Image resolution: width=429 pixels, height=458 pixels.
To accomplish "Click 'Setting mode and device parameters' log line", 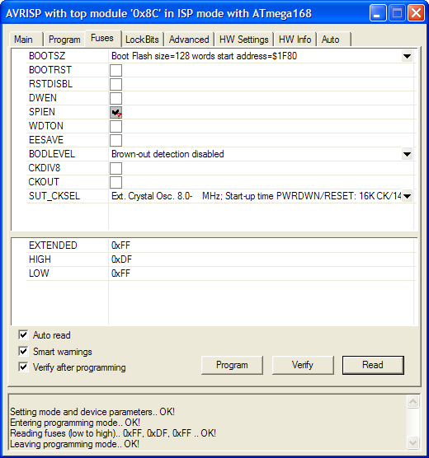I will click(x=92, y=412).
